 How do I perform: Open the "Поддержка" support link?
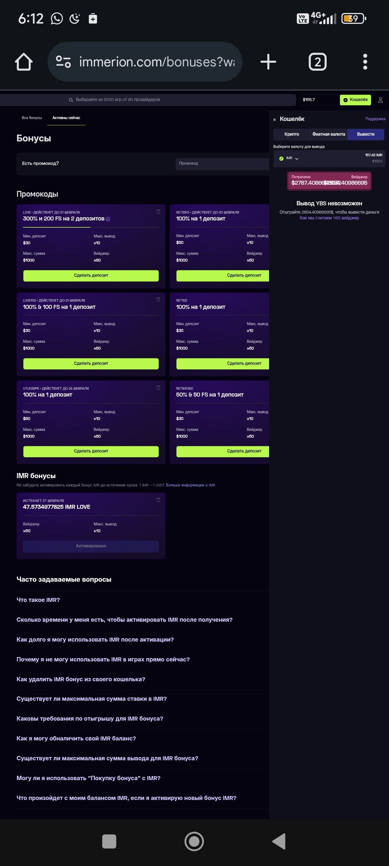375,119
